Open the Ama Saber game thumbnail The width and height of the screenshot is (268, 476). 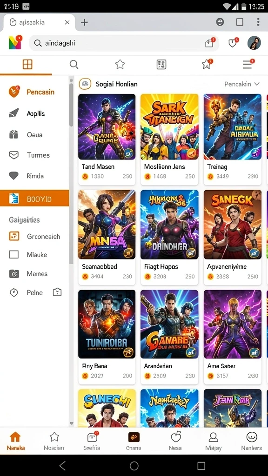[233, 324]
